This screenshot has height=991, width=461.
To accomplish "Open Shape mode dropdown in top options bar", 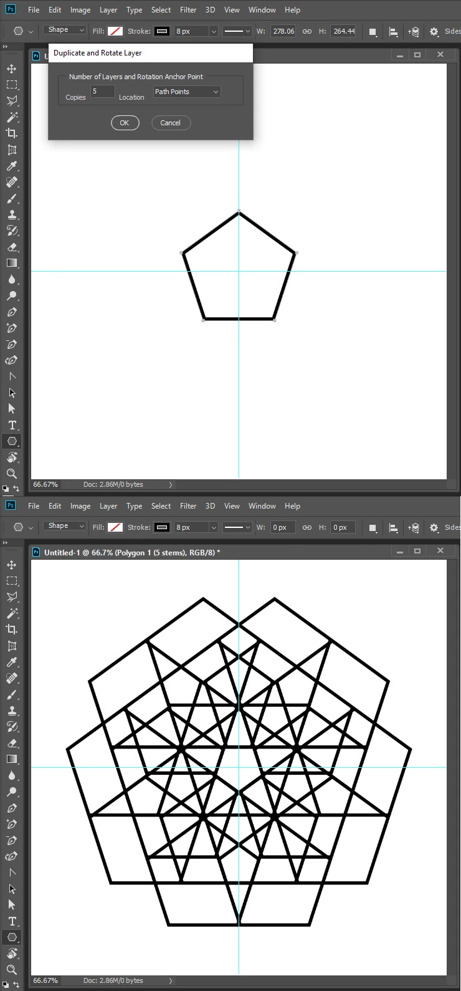I will pyautogui.click(x=65, y=30).
